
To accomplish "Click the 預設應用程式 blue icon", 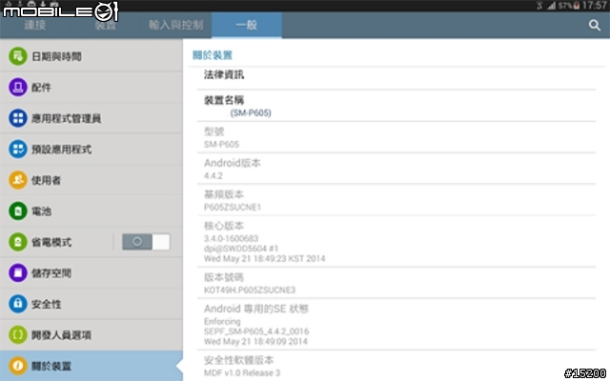I will pyautogui.click(x=18, y=150).
